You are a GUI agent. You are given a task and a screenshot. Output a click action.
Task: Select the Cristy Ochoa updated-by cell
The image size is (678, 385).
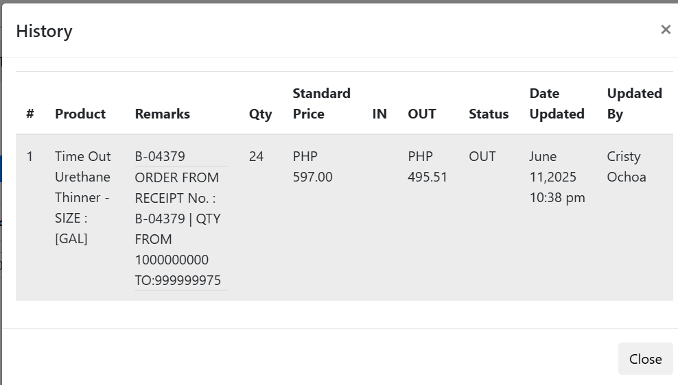point(626,166)
